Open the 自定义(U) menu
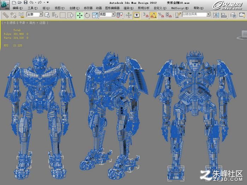The image size is (247, 185). (x=160, y=8)
